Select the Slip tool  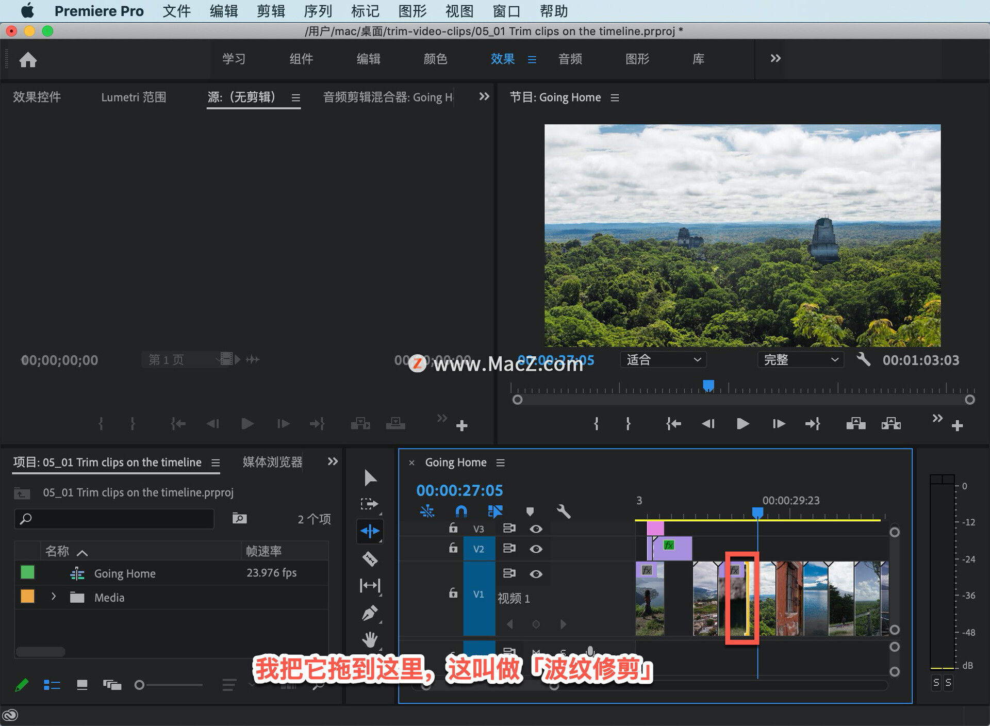[x=370, y=585]
